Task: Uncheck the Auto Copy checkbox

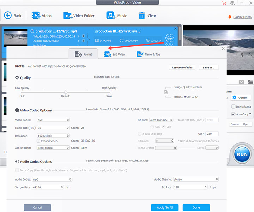Action: pyautogui.click(x=233, y=114)
